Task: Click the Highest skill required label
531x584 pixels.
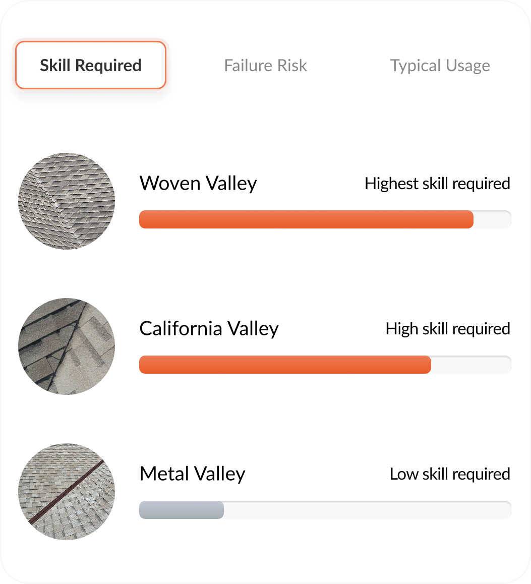Action: [438, 184]
